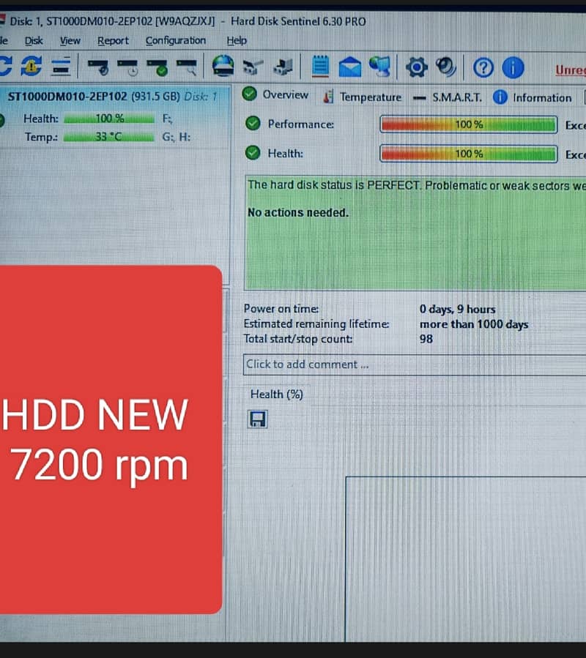Open the disk list lines icon
The image size is (586, 658).
[x=61, y=67]
